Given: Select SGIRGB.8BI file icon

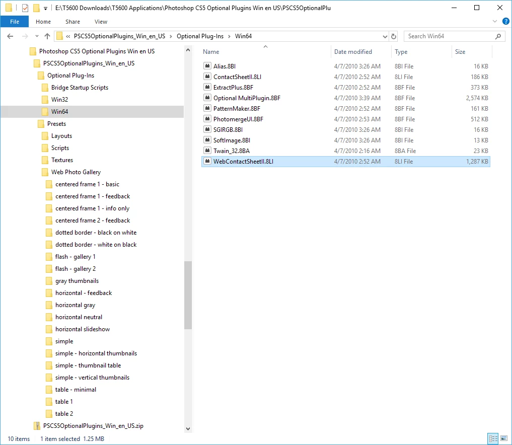Looking at the screenshot, I should pyautogui.click(x=207, y=129).
